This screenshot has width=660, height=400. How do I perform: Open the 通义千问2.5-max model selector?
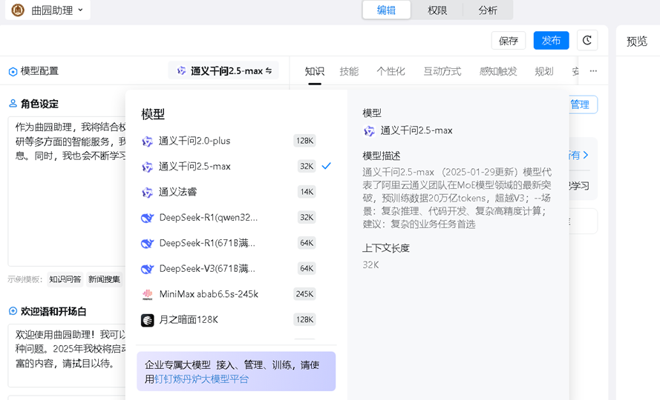(224, 71)
